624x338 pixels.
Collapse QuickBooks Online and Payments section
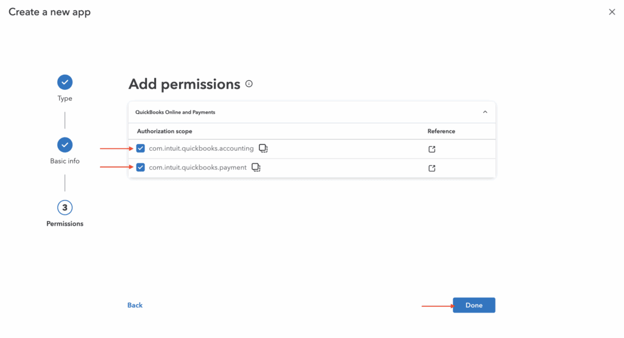(x=485, y=112)
